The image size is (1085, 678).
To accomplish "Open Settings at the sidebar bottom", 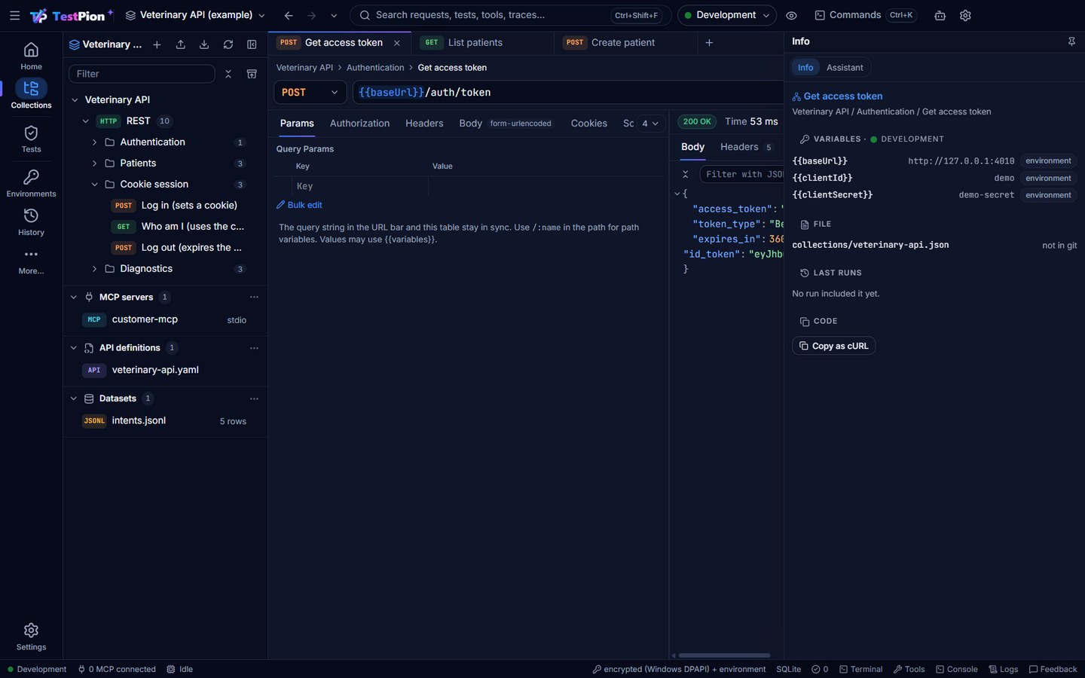I will tap(31, 637).
